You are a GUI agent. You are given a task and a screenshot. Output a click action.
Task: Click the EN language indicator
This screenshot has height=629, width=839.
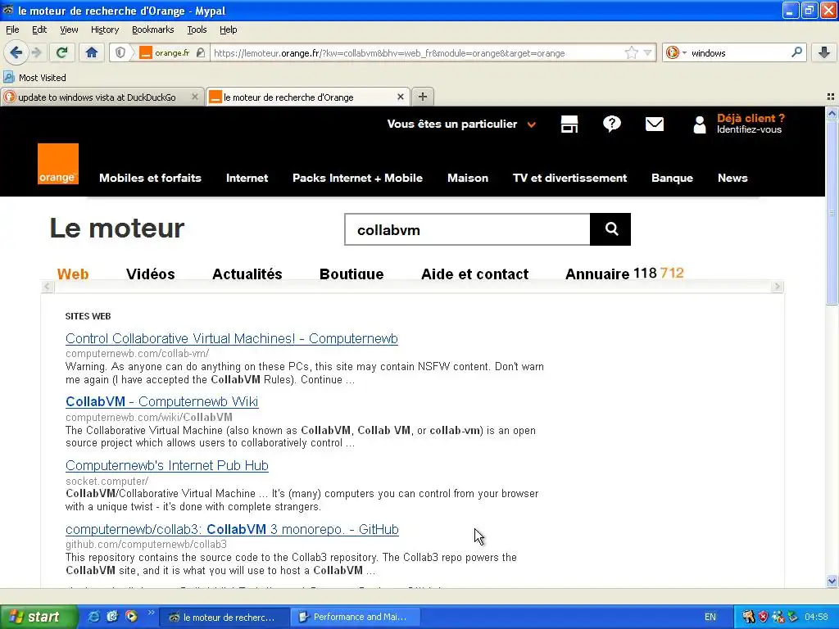tap(710, 618)
